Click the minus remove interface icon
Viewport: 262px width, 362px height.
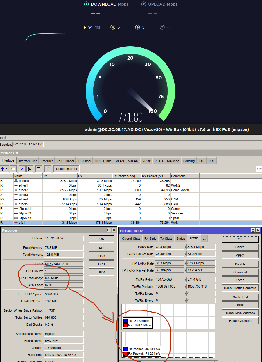click(13, 169)
